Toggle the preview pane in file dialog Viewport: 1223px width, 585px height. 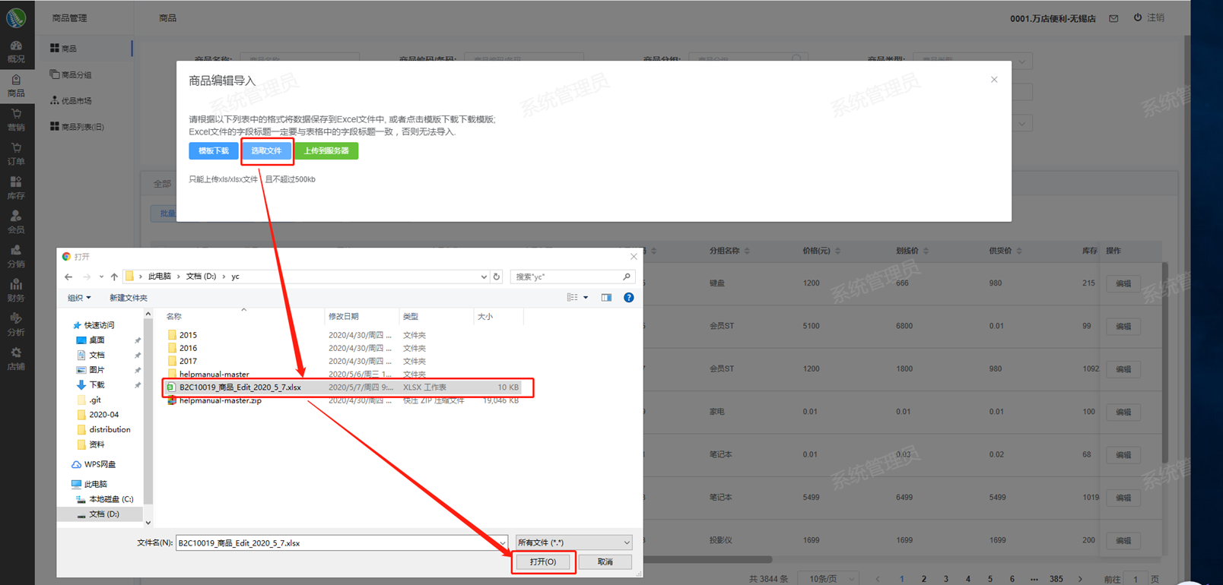(606, 298)
